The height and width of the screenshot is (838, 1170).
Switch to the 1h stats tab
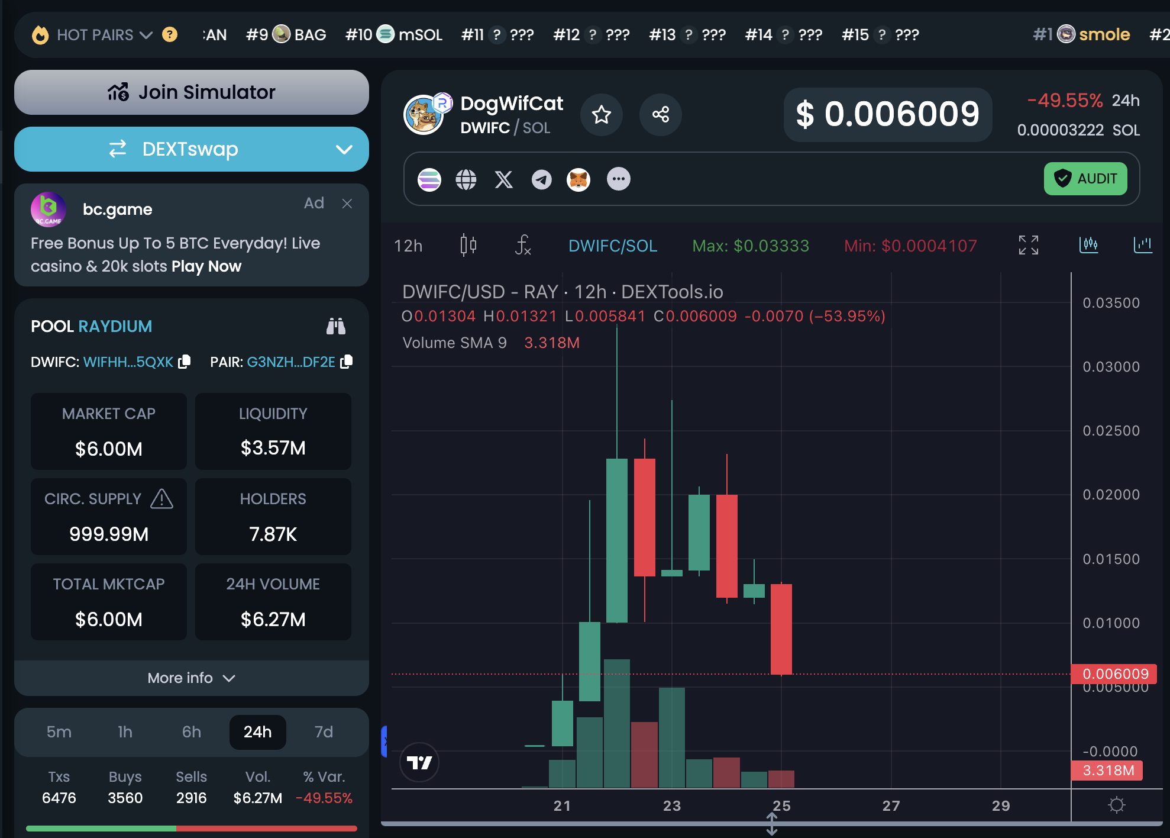click(x=125, y=732)
